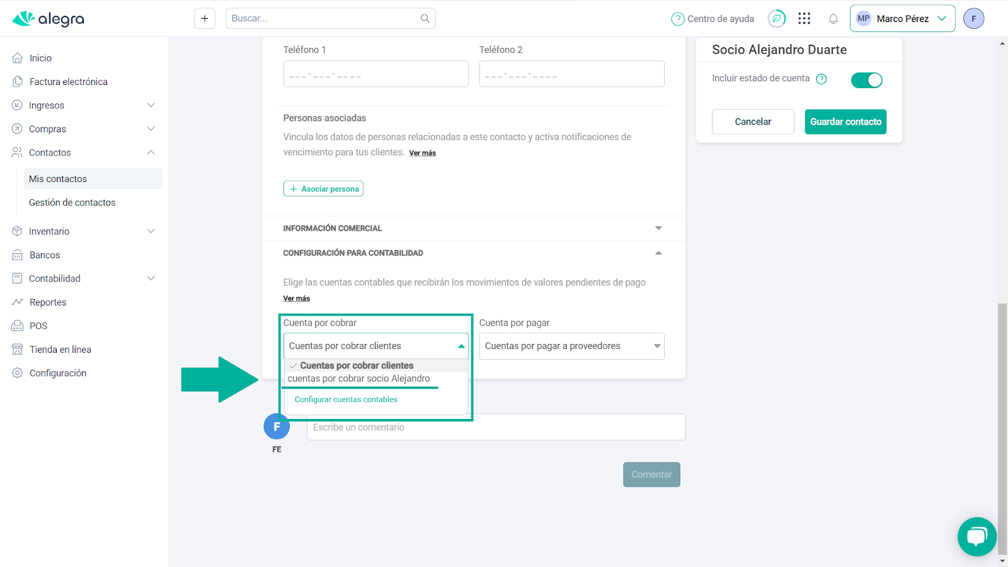The height and width of the screenshot is (567, 1008).
Task: Click the Bancos building icon
Action: 18,255
